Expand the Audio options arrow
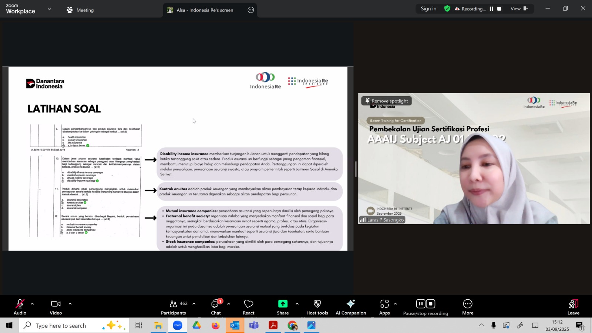 [33, 304]
